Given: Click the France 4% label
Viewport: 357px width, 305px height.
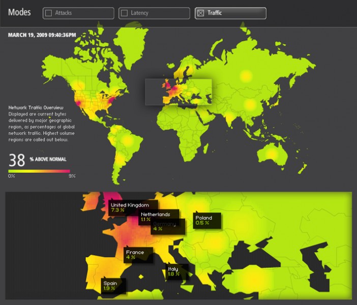Looking at the screenshot, I should click(135, 255).
